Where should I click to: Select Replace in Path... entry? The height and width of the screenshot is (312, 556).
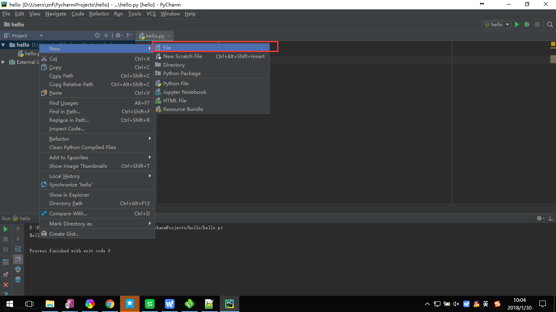[x=97, y=120]
